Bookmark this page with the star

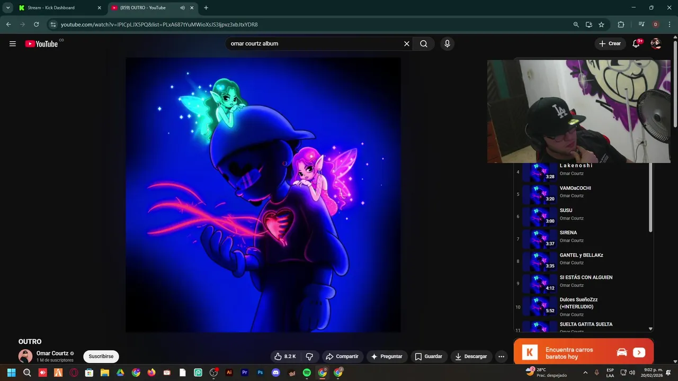601,24
